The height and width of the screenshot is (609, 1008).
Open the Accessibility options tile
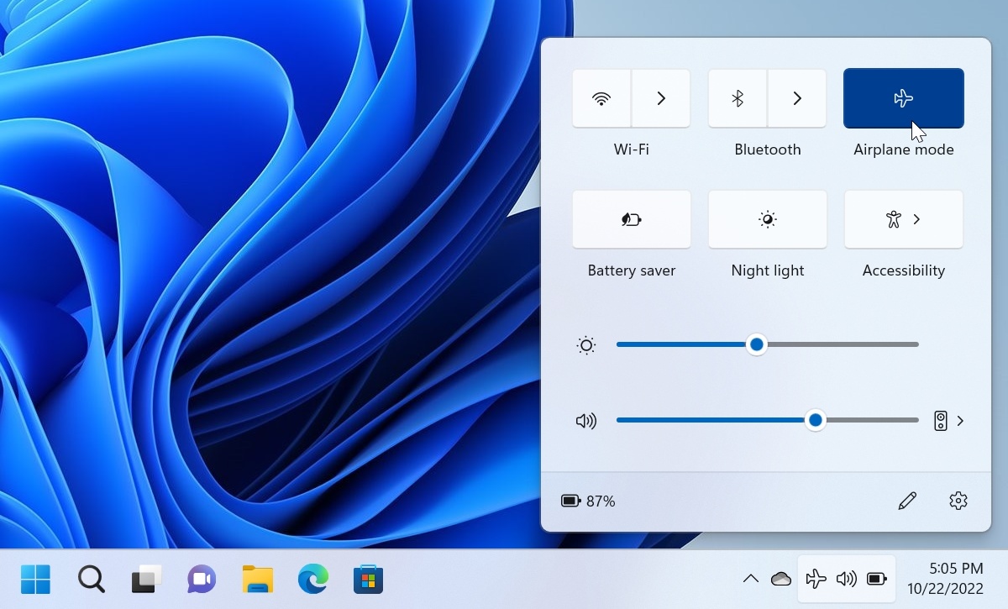tap(903, 219)
